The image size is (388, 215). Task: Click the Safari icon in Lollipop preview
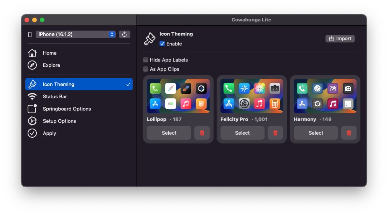171,88
